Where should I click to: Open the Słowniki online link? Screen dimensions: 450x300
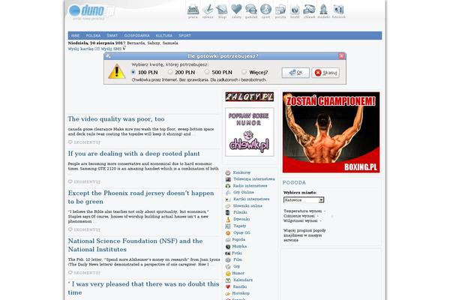point(247,205)
